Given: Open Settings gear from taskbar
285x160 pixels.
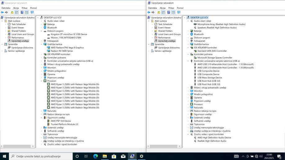Looking at the screenshot, I should point(141,156).
